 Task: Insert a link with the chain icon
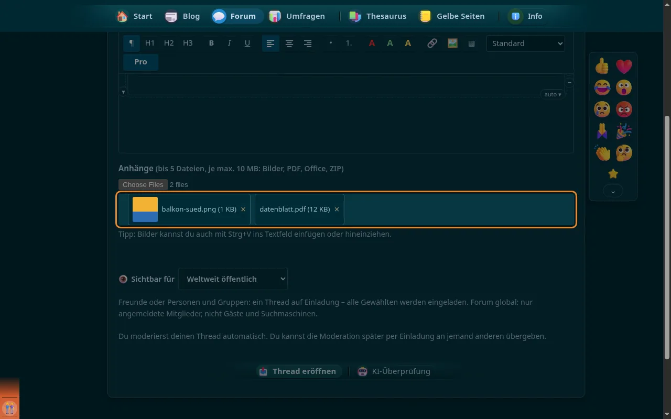(432, 43)
